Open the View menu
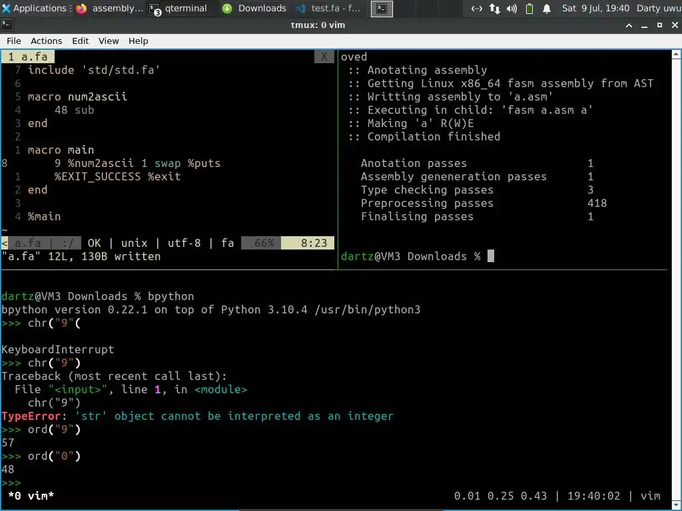682x511 pixels. click(109, 41)
